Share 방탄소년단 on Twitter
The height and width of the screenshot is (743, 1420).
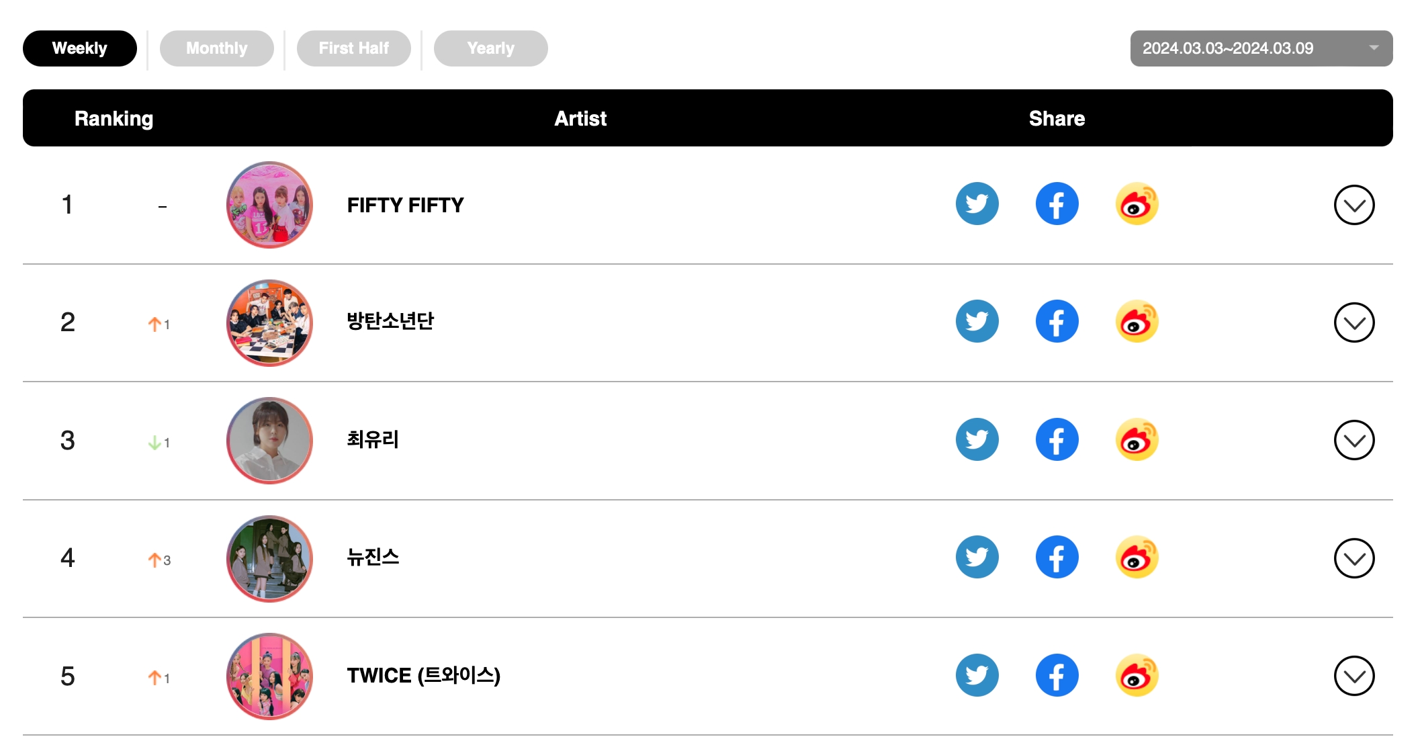coord(977,322)
